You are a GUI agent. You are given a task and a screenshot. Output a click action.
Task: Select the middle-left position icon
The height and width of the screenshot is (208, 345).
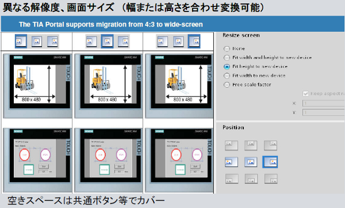(231, 162)
